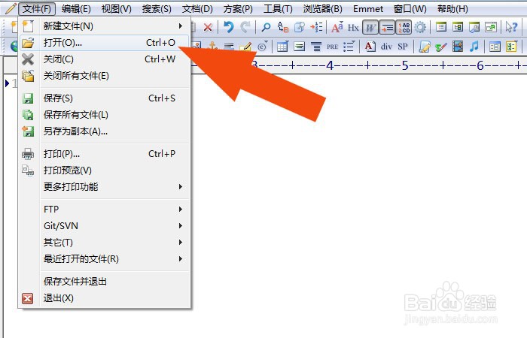Click the tree-style directory window icon
The height and width of the screenshot is (338, 527).
pos(458,27)
